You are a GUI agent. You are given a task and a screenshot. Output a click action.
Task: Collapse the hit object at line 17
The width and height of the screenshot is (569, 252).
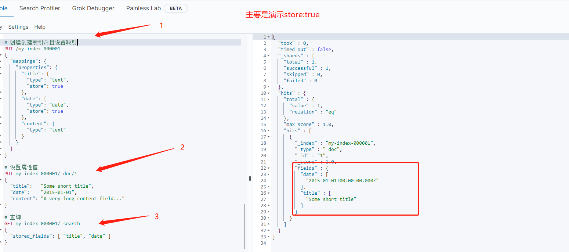point(268,137)
